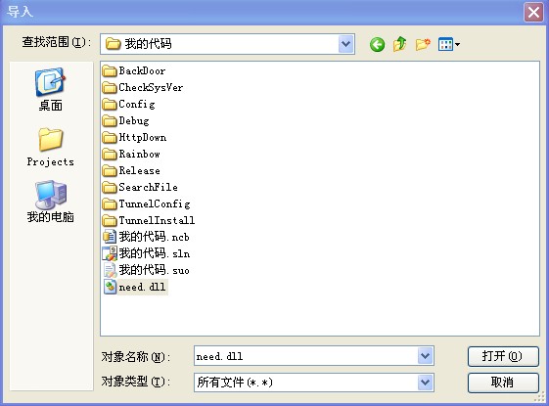Expand the 查找范围 location dropdown arrow
Viewport: 549px width, 406px height.
click(x=346, y=44)
